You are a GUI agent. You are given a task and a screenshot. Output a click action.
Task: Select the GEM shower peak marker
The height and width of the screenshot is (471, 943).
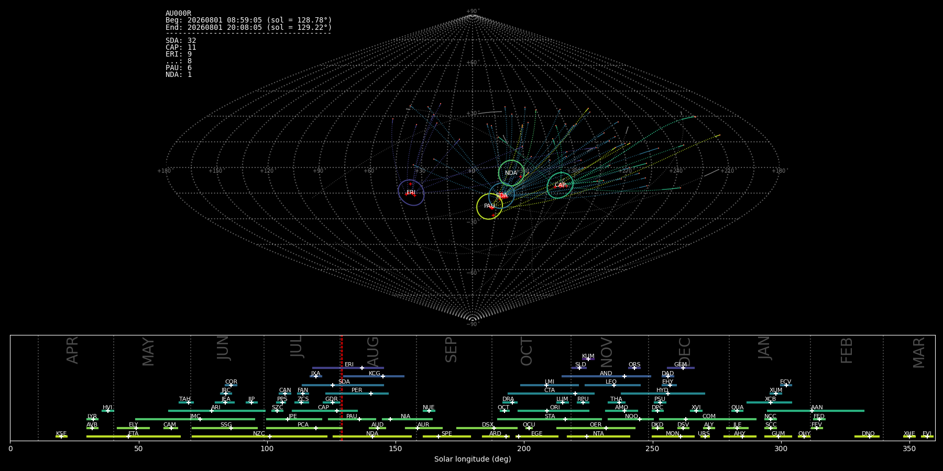coord(683,368)
